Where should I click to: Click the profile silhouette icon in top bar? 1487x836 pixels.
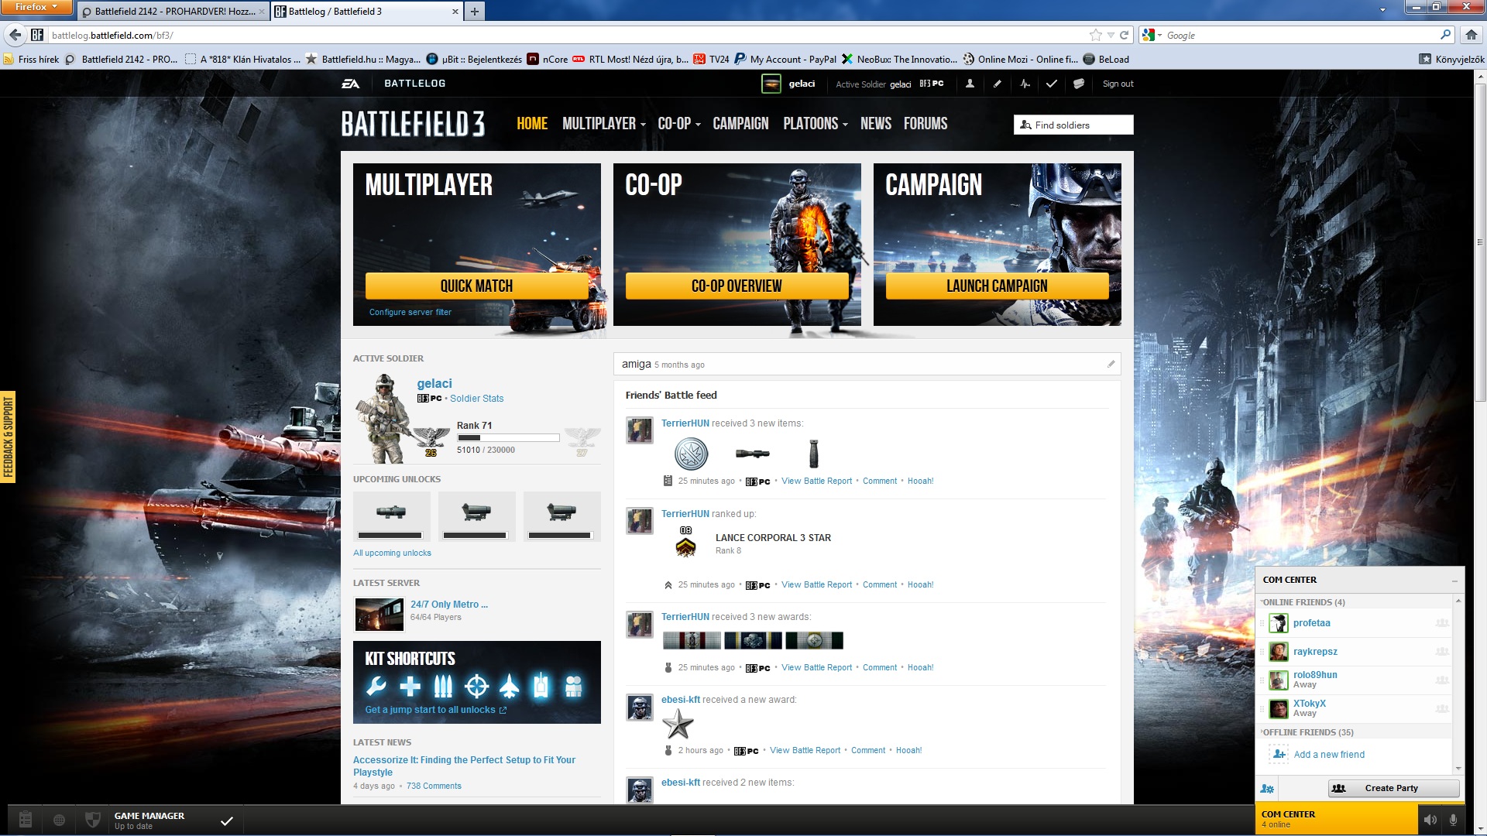click(970, 84)
